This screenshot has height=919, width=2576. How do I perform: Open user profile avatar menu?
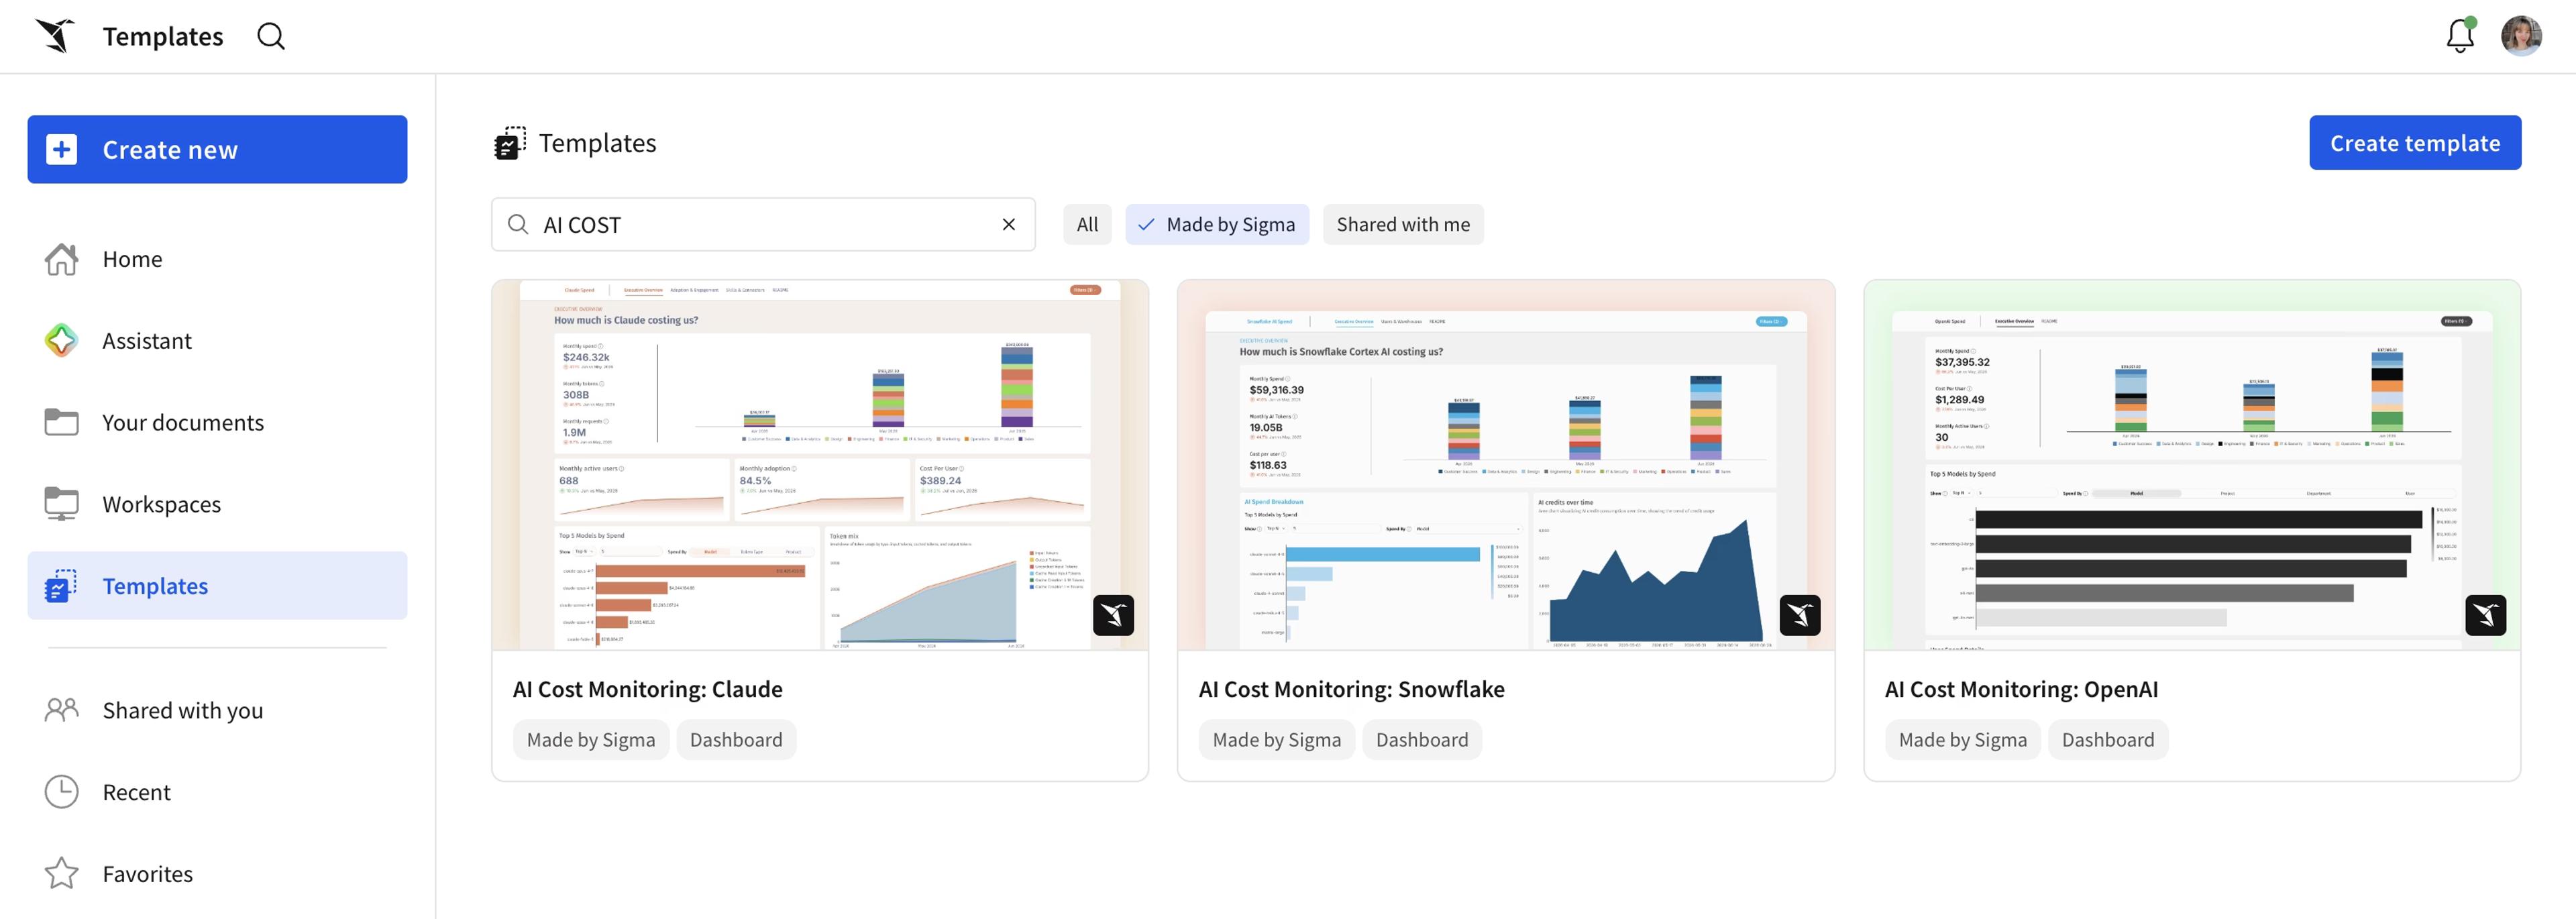[x=2521, y=36]
